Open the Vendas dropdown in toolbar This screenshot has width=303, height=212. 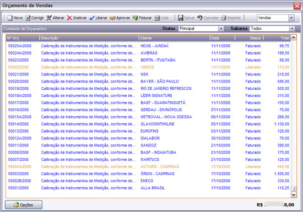point(291,18)
